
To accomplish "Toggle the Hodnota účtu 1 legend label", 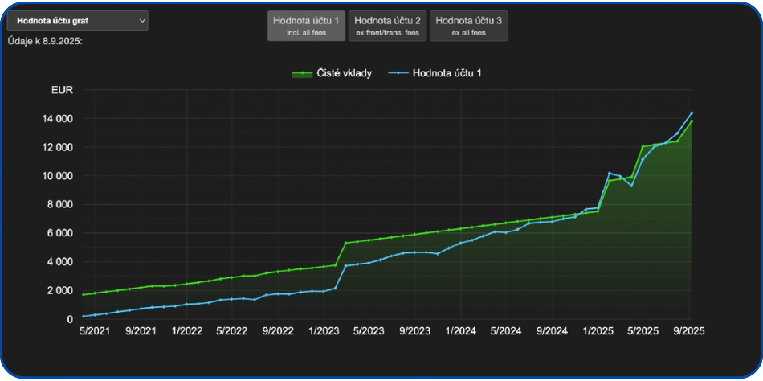I will coord(447,73).
